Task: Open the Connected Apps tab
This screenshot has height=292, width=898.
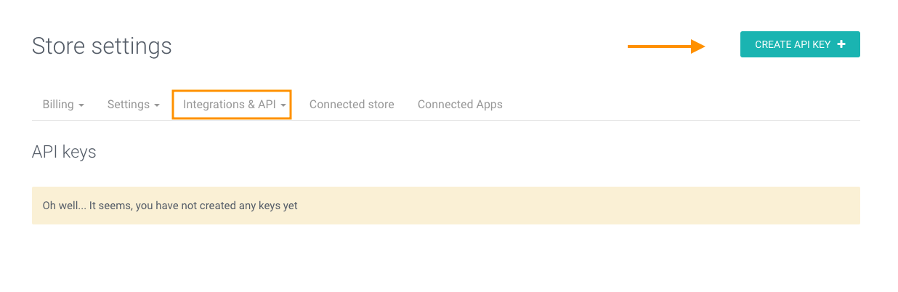Action: pyautogui.click(x=460, y=105)
